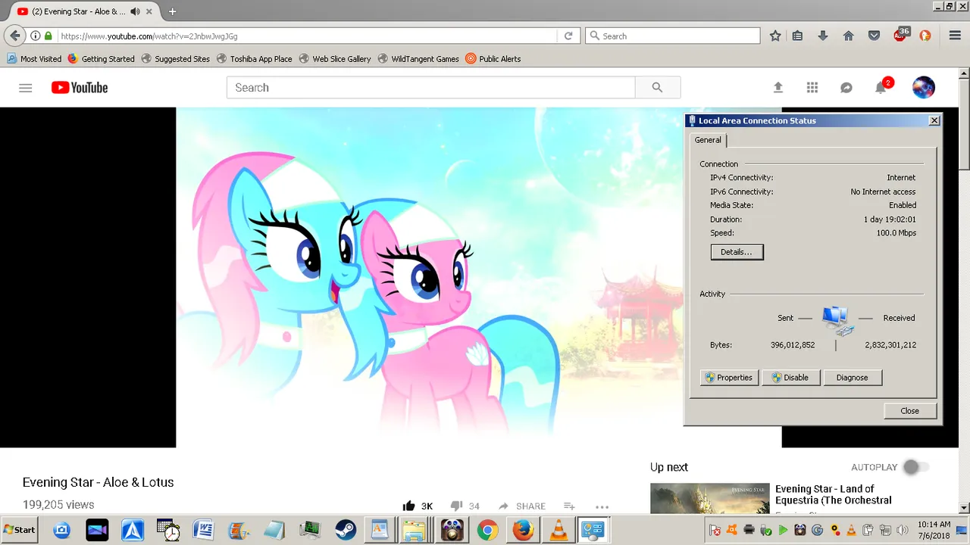Reload the page with the refresh icon
This screenshot has width=970, height=545.
point(568,36)
